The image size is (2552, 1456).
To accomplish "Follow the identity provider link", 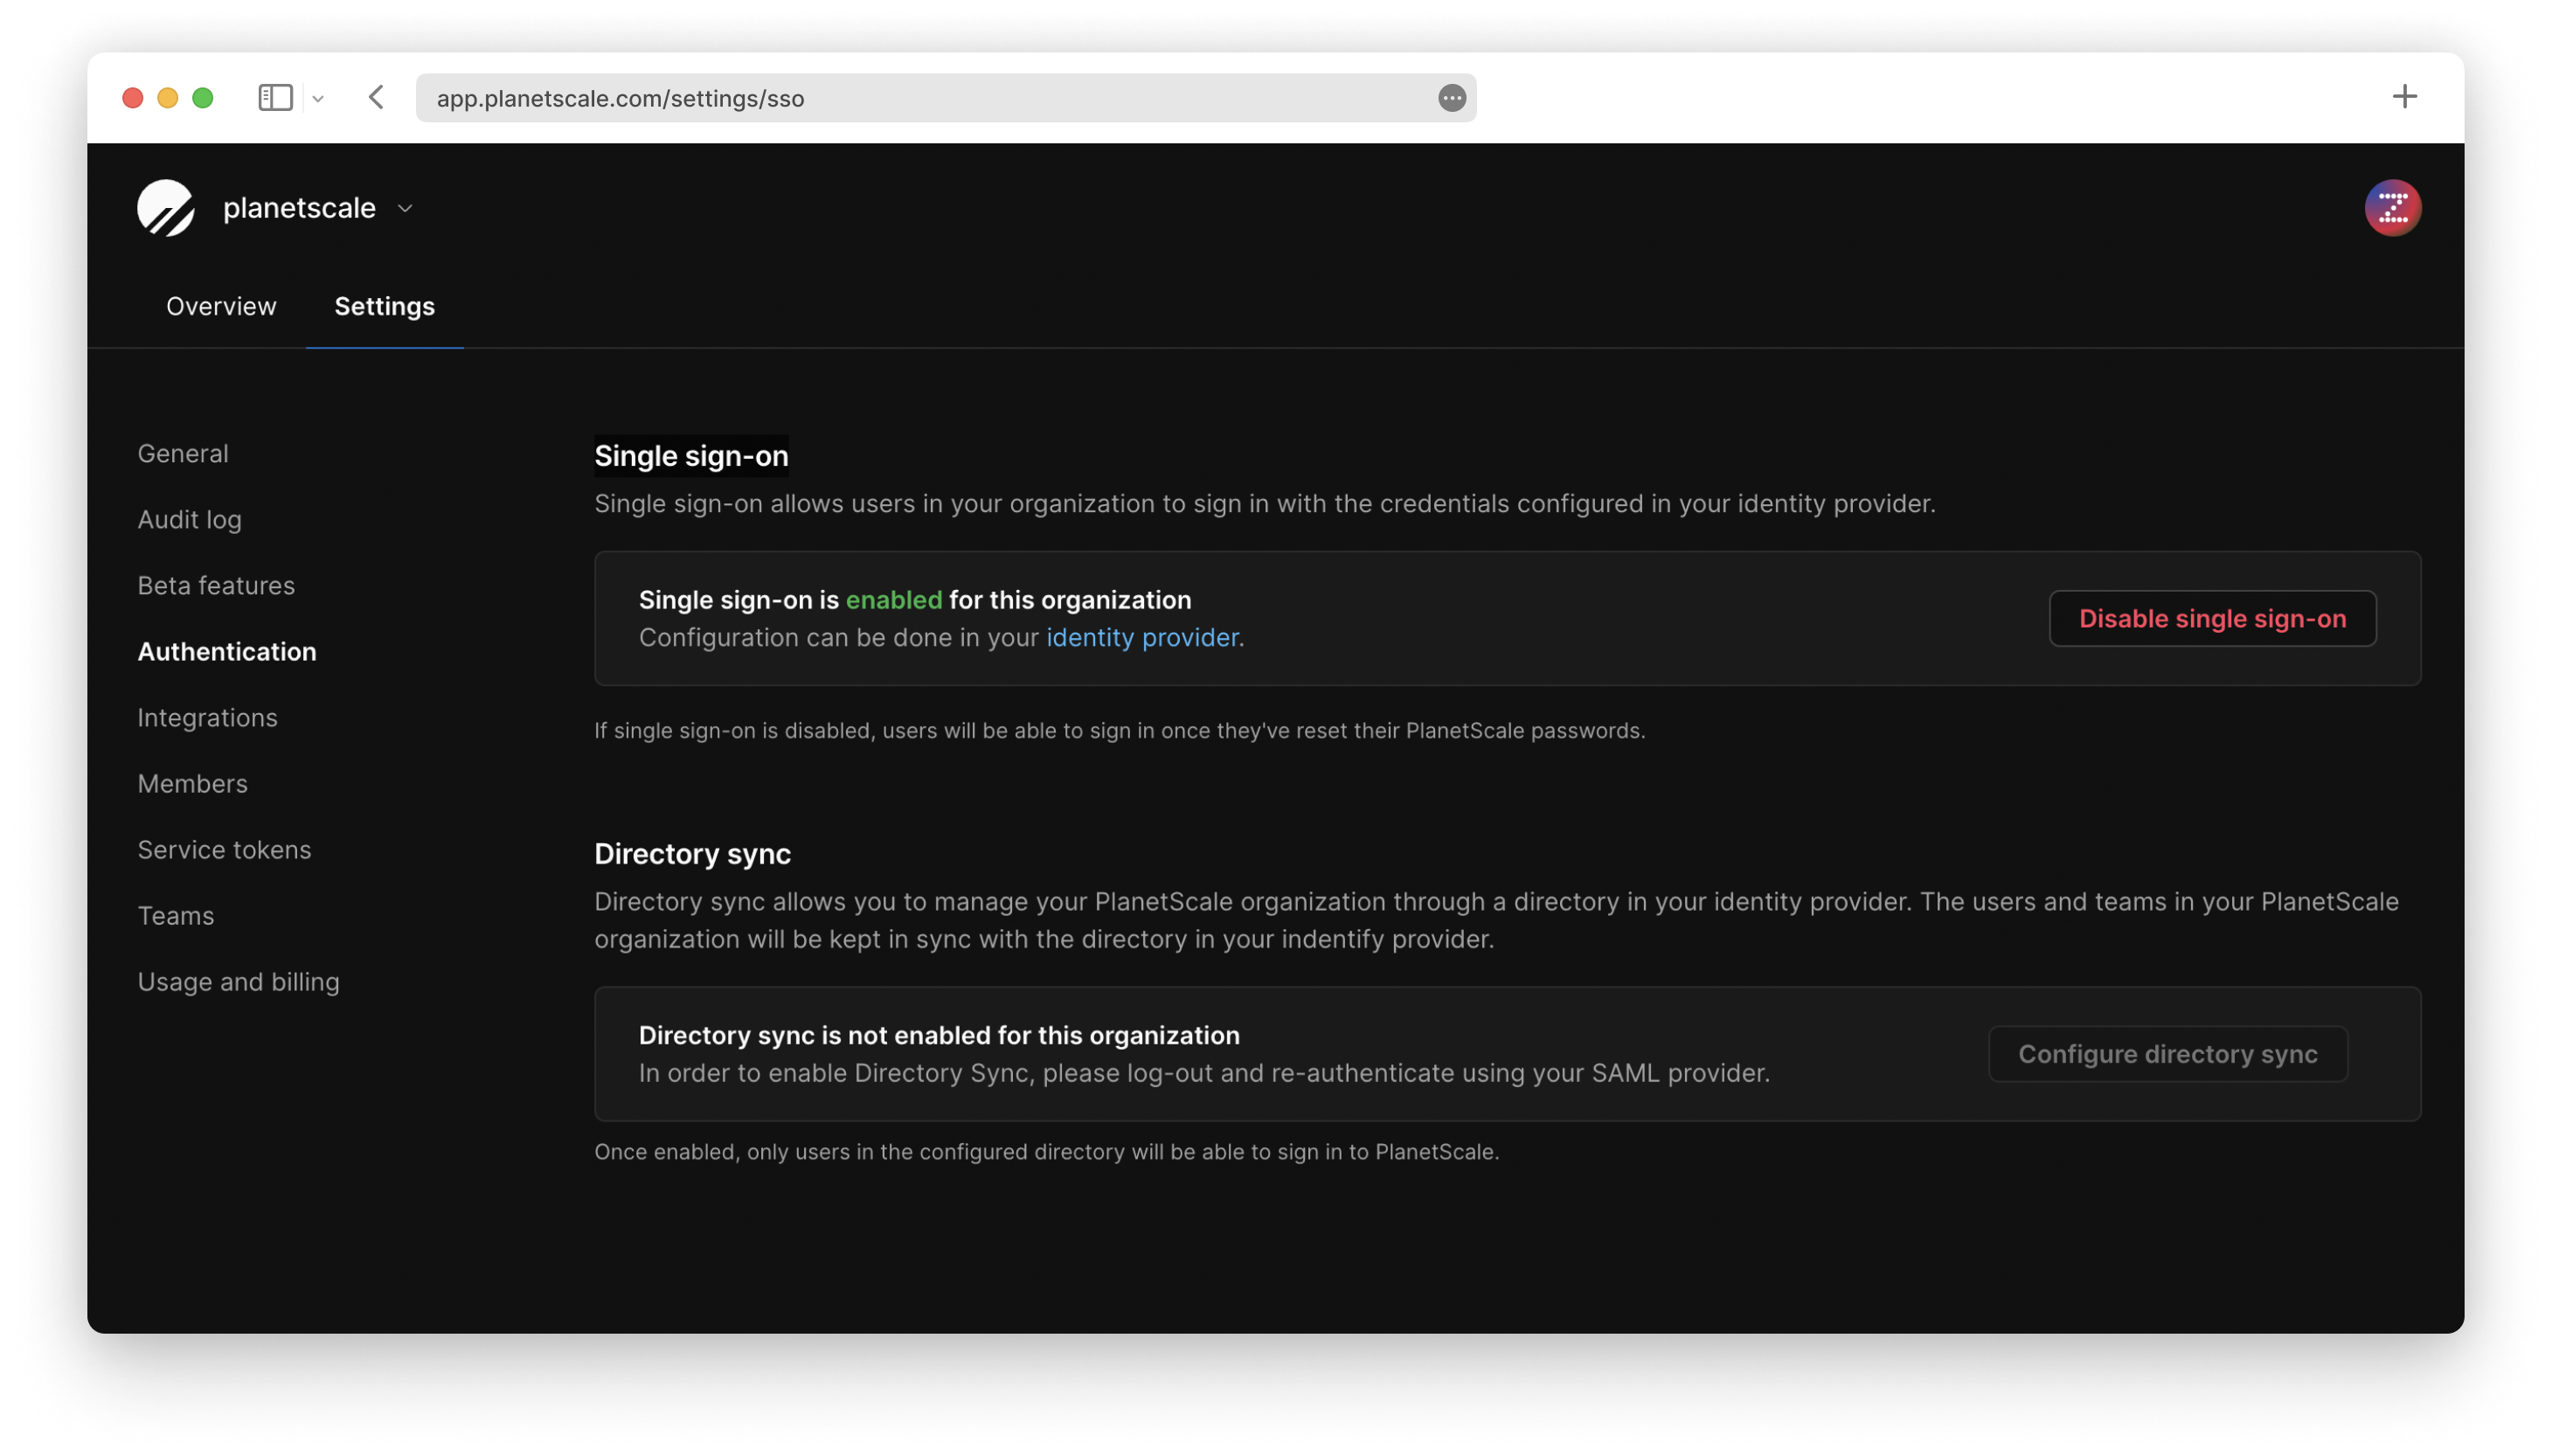I will (x=1142, y=637).
